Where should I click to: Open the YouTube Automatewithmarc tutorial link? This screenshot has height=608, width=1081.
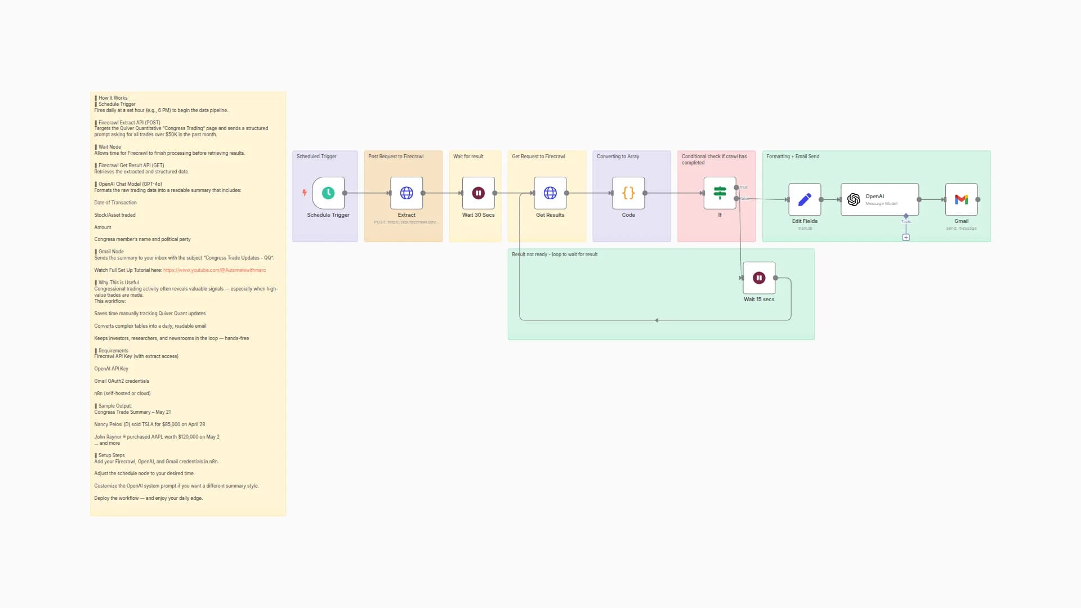click(215, 270)
